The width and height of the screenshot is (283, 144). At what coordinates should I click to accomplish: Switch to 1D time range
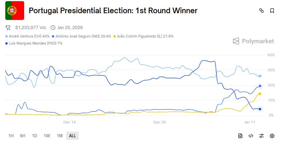[x=34, y=136]
